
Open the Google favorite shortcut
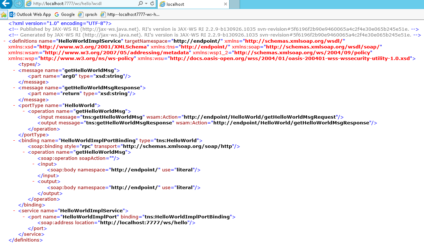click(64, 14)
